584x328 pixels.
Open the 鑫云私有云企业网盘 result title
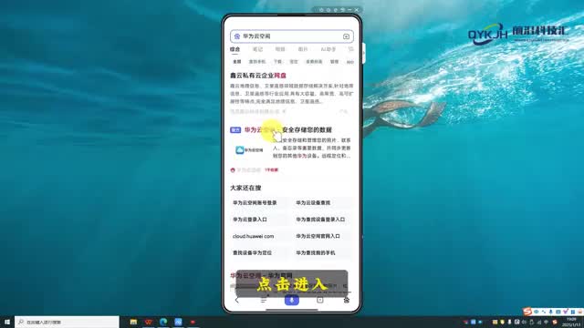coord(257,76)
